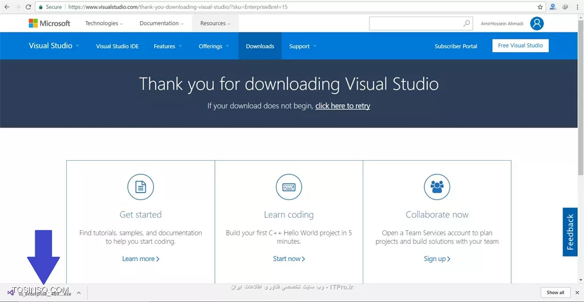This screenshot has width=584, height=302.
Task: Click the browser back arrow
Action: click(7, 7)
